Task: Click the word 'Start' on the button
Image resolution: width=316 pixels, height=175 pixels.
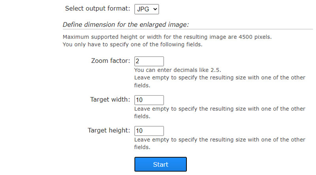Action: (x=160, y=164)
